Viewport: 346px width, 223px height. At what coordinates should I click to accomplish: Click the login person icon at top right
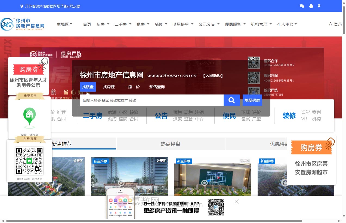pyautogui.click(x=330, y=24)
